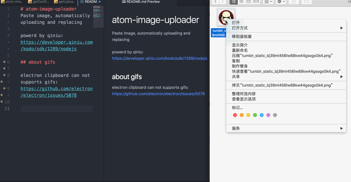Switch to the atom-ima... editor tab
This screenshot has width=351, height=182.
pyautogui.click(x=13, y=2)
